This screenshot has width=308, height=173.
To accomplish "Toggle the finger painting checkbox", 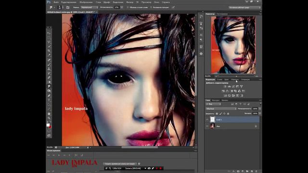I will (151, 8).
